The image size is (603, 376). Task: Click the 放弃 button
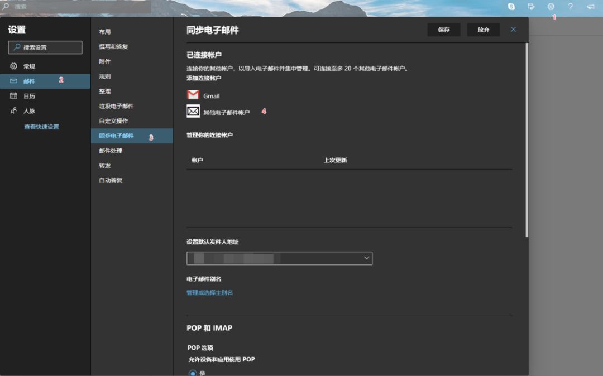484,30
